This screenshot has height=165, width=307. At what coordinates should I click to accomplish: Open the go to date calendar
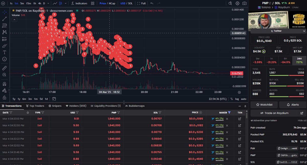pos(54,99)
